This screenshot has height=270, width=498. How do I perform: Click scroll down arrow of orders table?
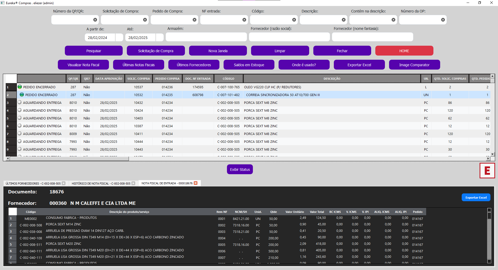click(493, 154)
